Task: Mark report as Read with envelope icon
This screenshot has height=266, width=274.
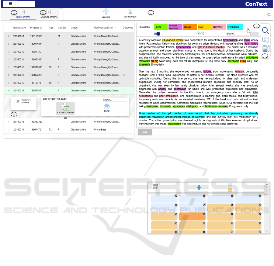Action: tap(107, 106)
